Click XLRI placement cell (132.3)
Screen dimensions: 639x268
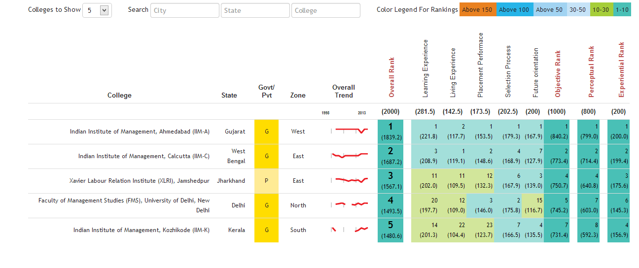[x=480, y=181]
